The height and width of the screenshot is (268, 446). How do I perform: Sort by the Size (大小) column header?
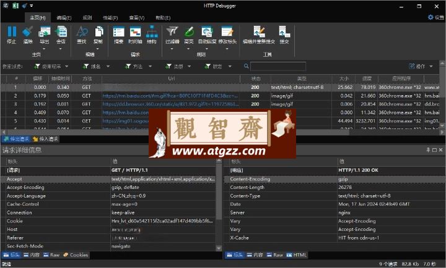344,78
